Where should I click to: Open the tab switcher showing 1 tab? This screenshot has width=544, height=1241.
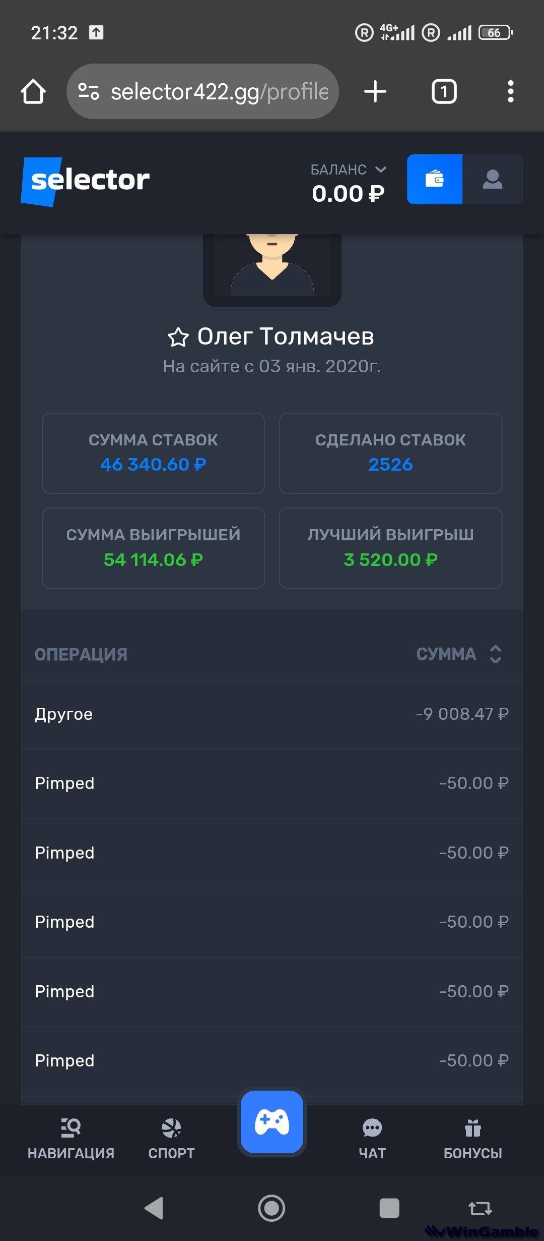(444, 92)
